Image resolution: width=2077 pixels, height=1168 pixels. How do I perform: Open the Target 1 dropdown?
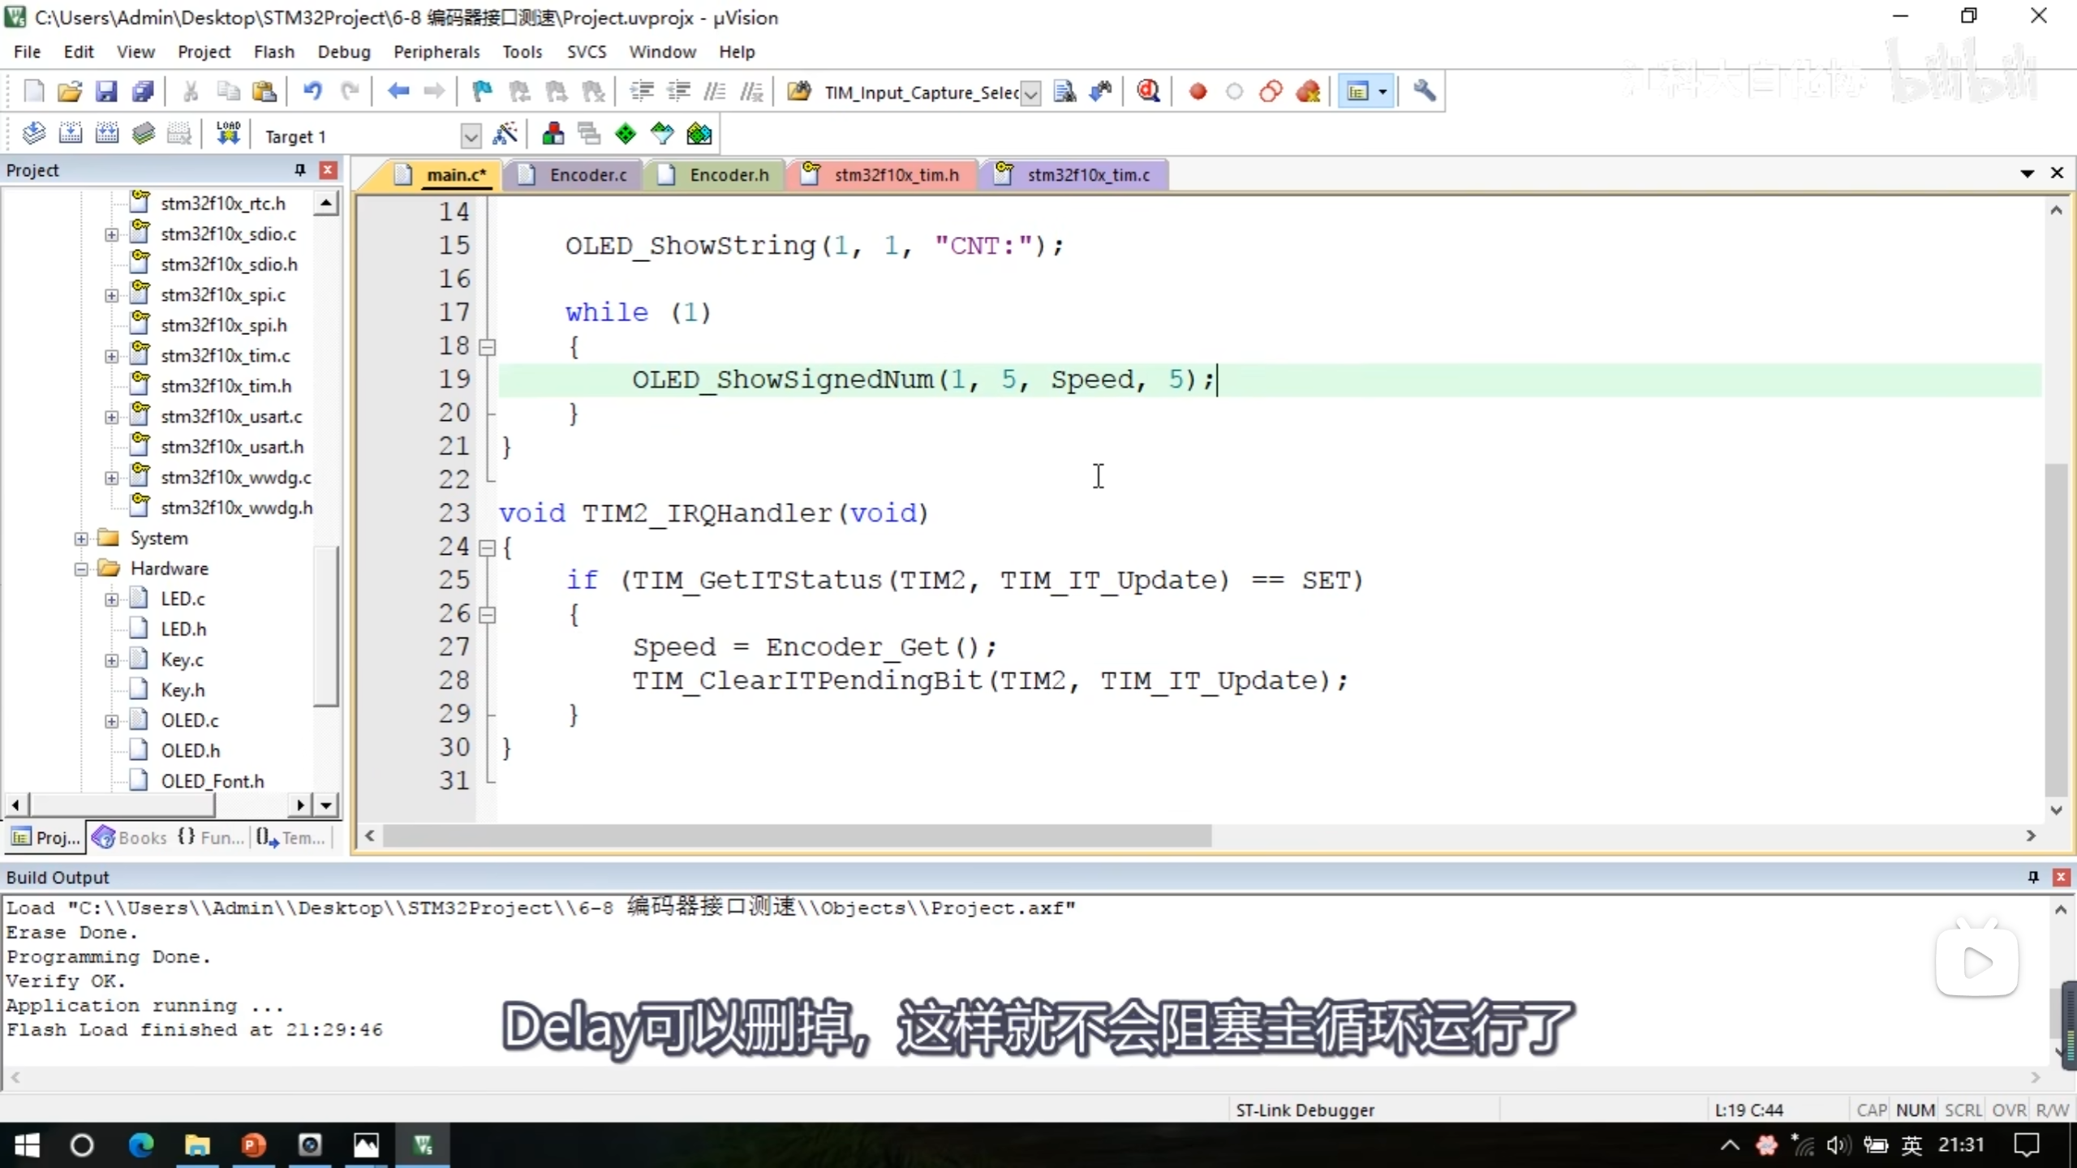point(470,136)
